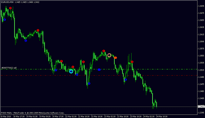Click the 1.3495 price scale label

201,77
